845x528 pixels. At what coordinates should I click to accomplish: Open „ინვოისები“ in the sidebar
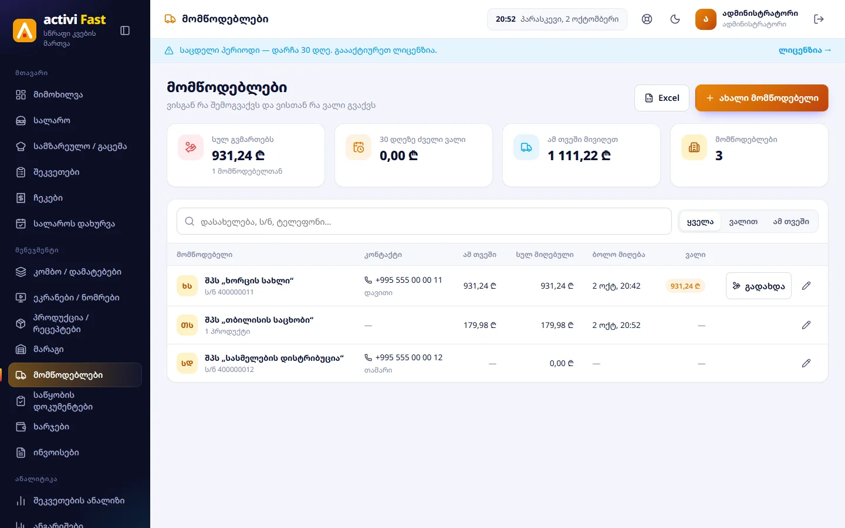[x=75, y=452]
